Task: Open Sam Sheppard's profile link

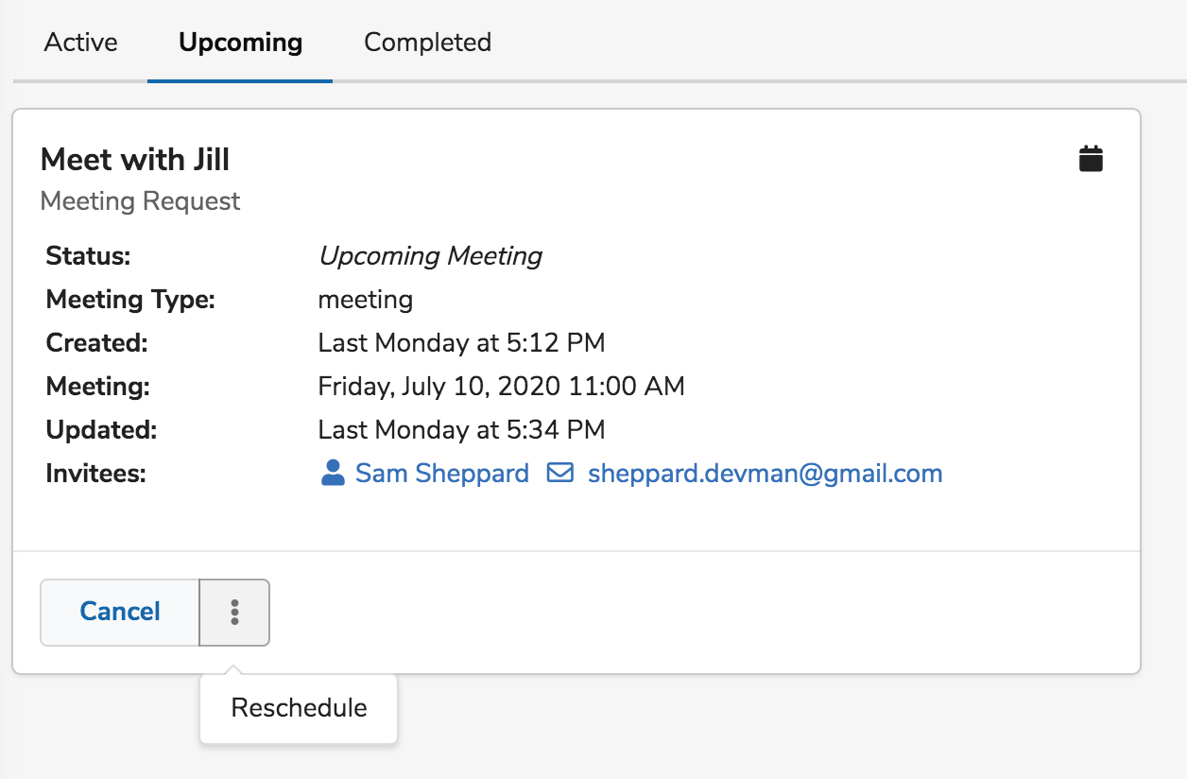Action: [441, 473]
